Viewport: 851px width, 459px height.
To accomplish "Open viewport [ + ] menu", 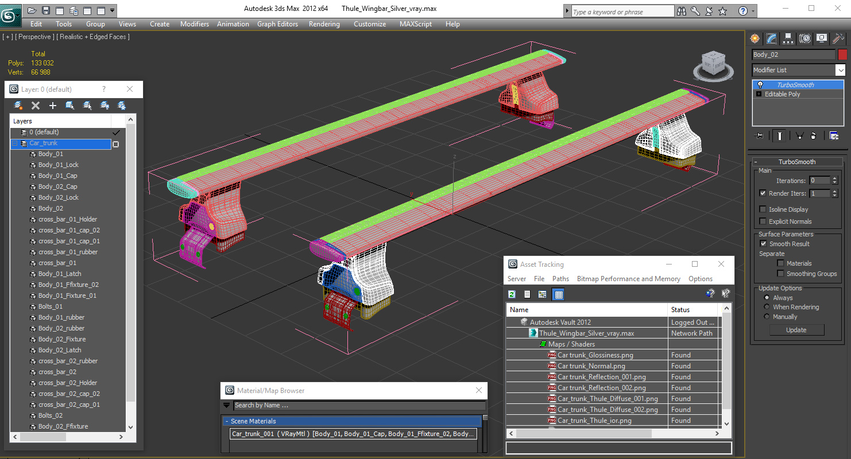I will (x=7, y=37).
